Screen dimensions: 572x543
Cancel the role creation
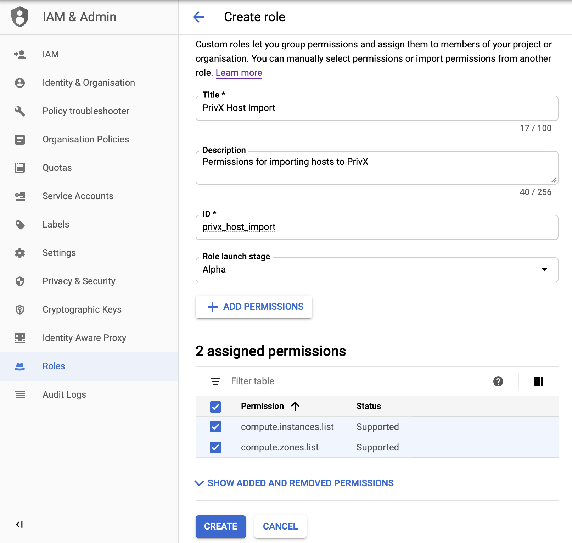pos(280,526)
